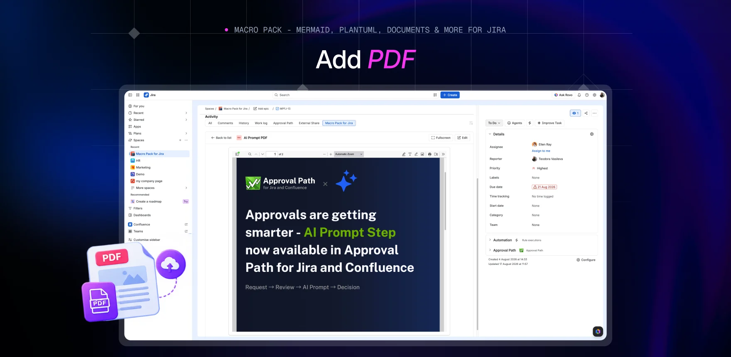Click the Fullscreen button
Image resolution: width=731 pixels, height=357 pixels.
click(441, 138)
